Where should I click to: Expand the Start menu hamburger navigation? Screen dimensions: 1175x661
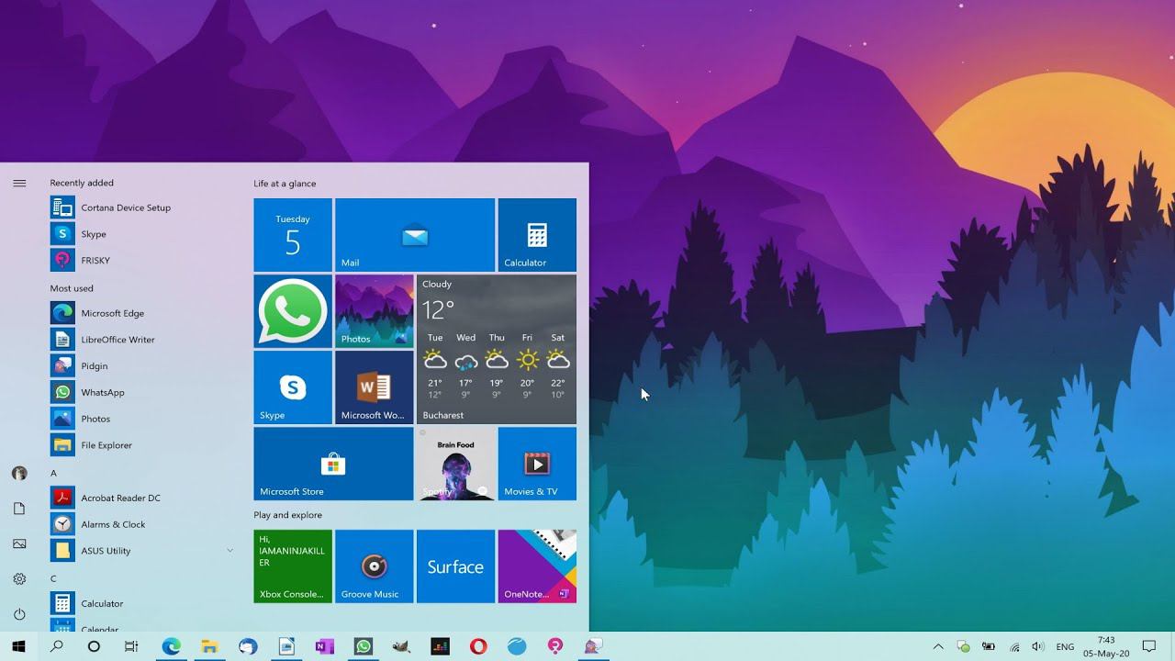(x=19, y=183)
